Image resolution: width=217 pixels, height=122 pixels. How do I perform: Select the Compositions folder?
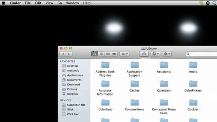click(135, 105)
